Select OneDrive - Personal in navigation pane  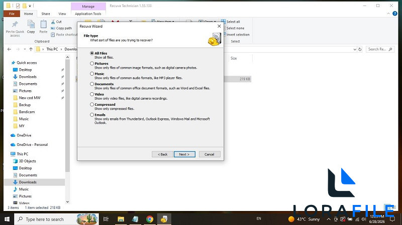pos(32,145)
